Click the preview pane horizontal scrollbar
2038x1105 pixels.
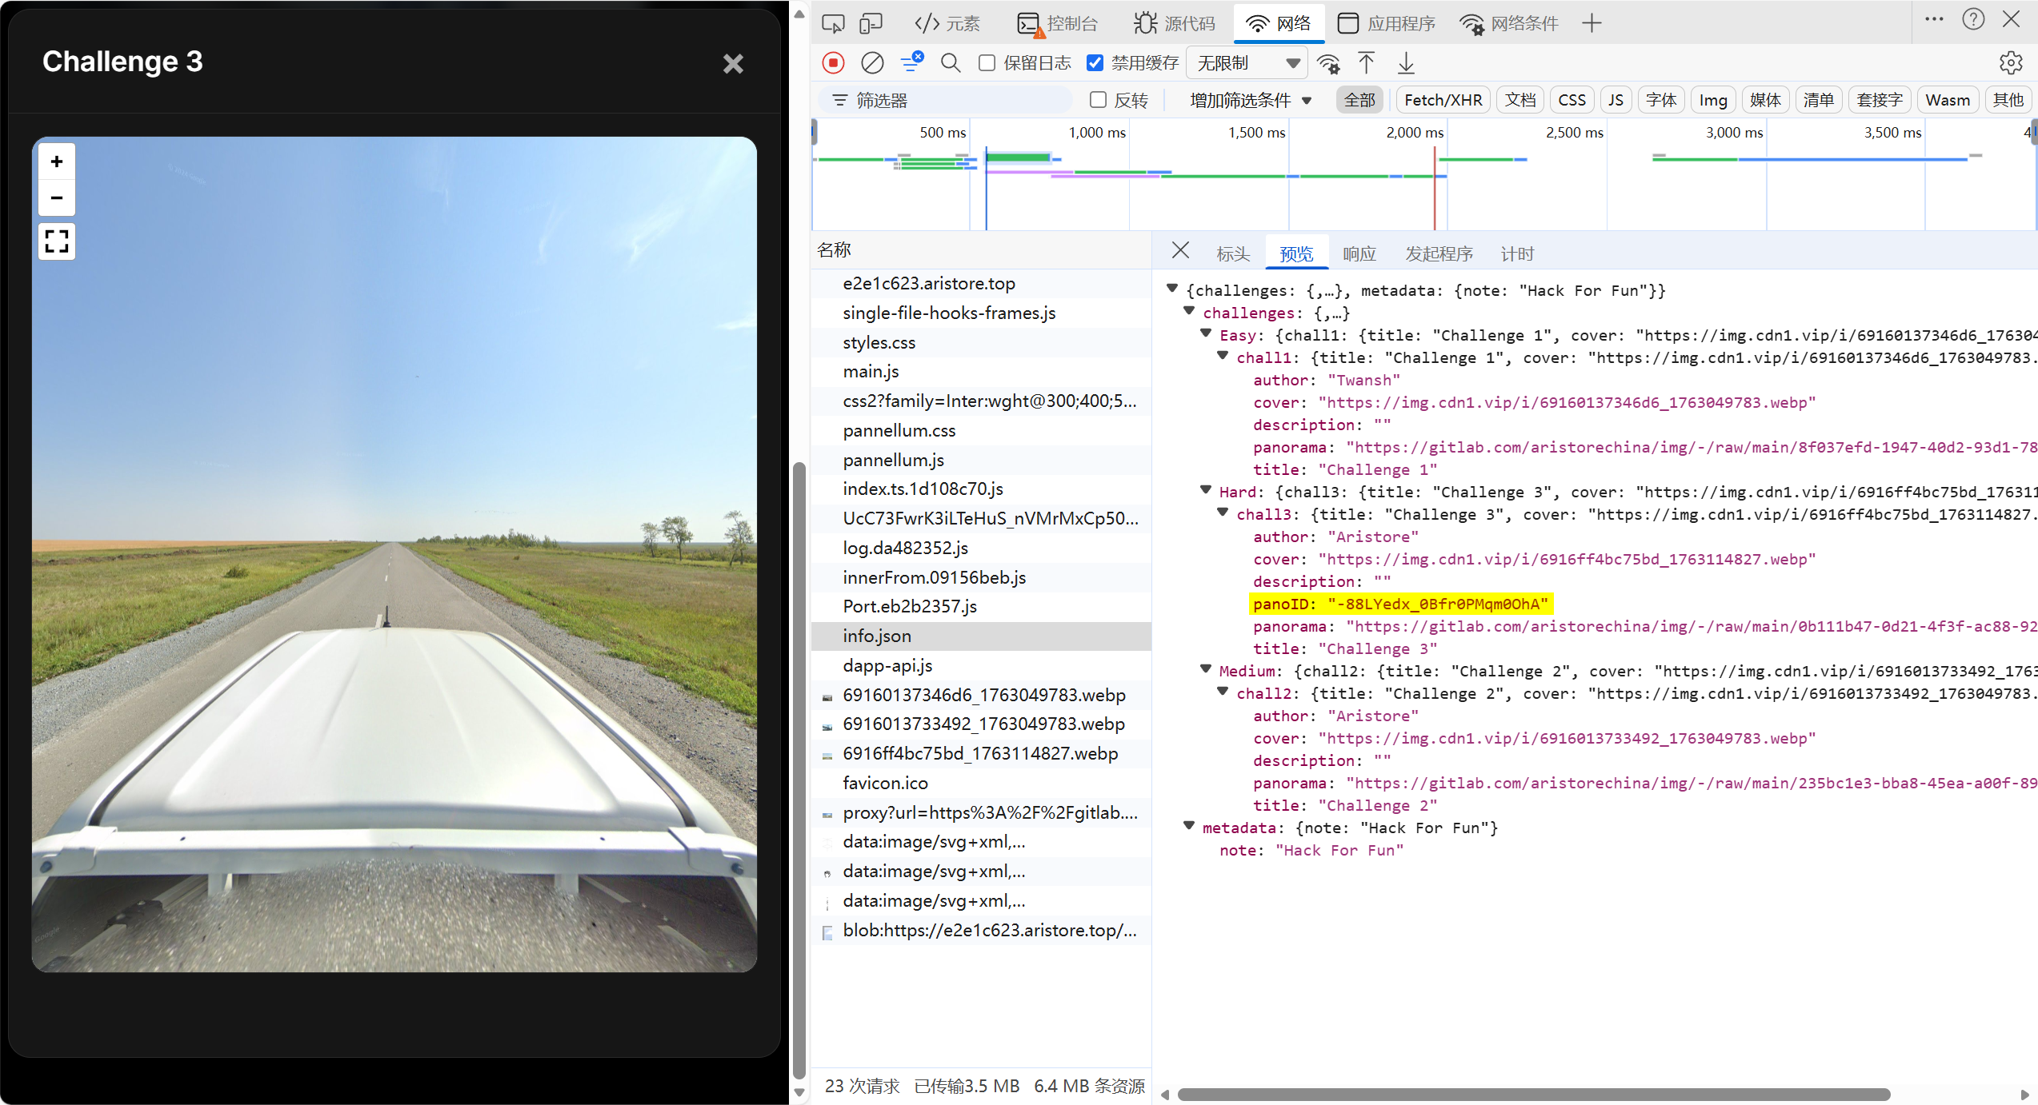(1532, 1094)
